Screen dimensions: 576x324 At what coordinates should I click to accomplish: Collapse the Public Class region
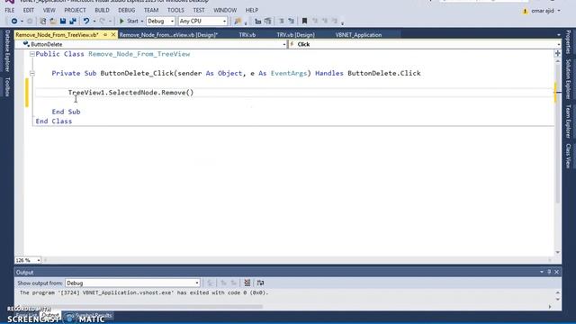click(x=32, y=54)
